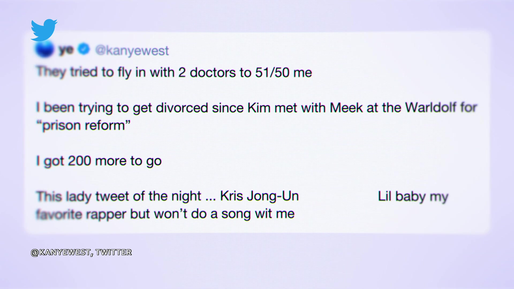Open the blurred profile avatar
This screenshot has width=514, height=289.
point(44,50)
